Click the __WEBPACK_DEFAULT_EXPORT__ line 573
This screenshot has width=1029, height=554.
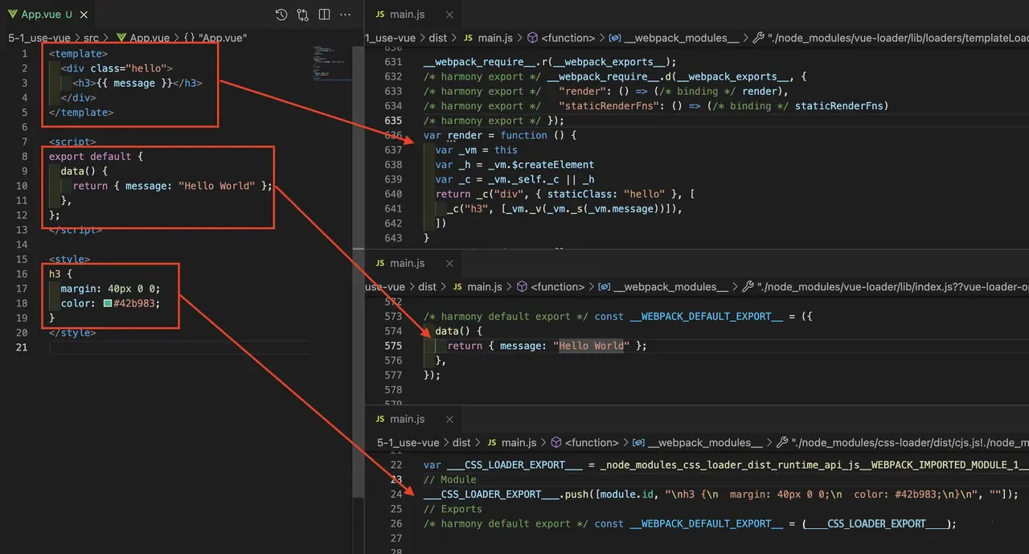pos(617,316)
